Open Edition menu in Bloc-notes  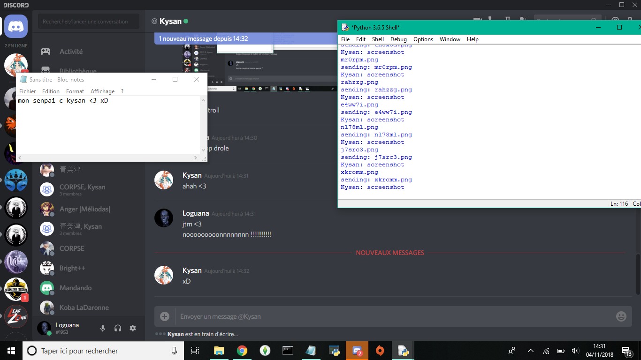[51, 91]
